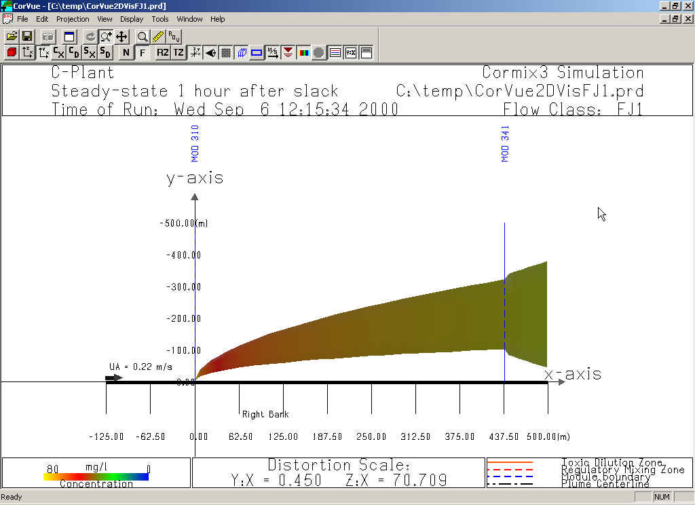Select the Z-X axes projection icon
695x505 pixels.
(x=27, y=52)
